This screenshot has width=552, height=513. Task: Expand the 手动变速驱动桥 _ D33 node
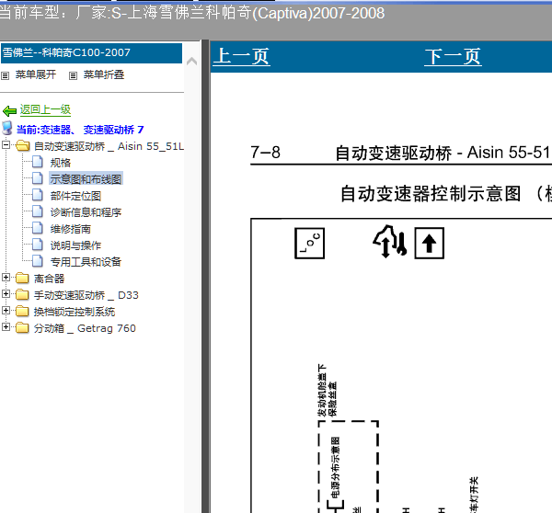(6, 294)
